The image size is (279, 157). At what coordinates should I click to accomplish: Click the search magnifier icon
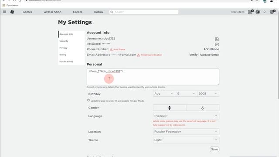coord(112,12)
